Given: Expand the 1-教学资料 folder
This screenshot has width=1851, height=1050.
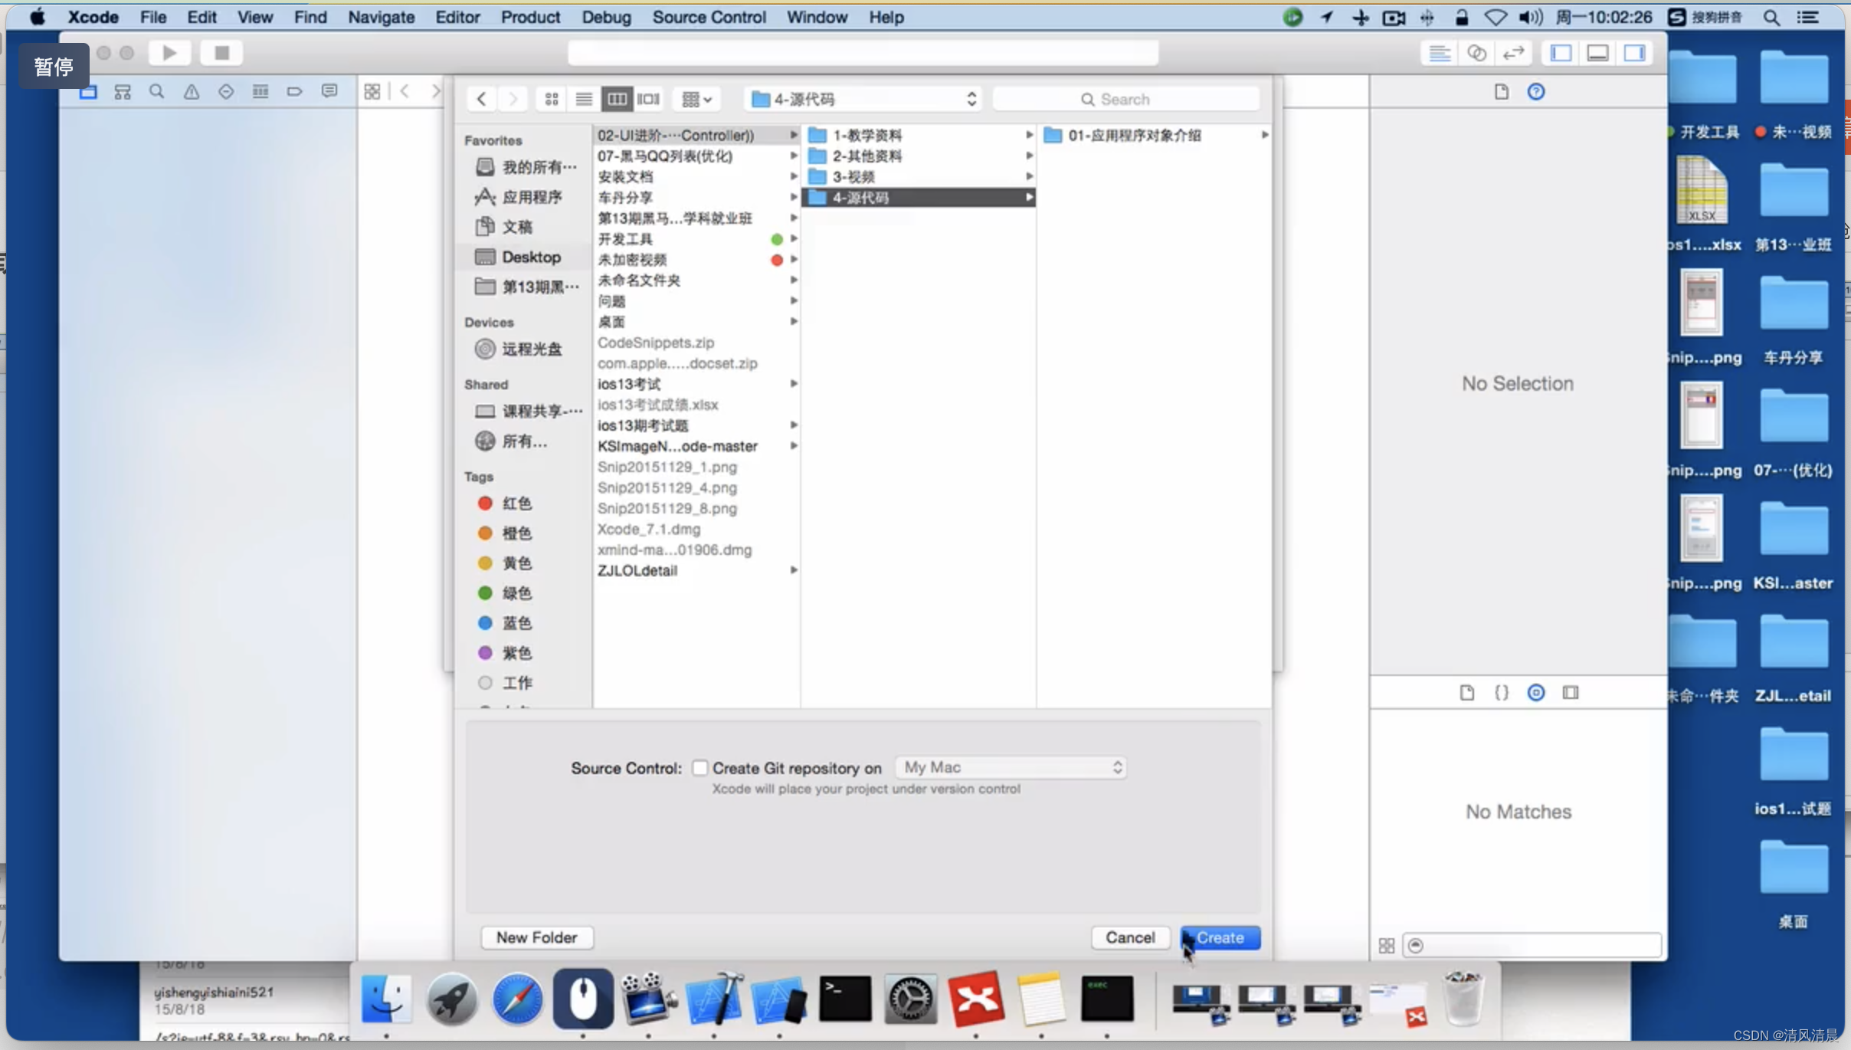Looking at the screenshot, I should [x=1029, y=135].
